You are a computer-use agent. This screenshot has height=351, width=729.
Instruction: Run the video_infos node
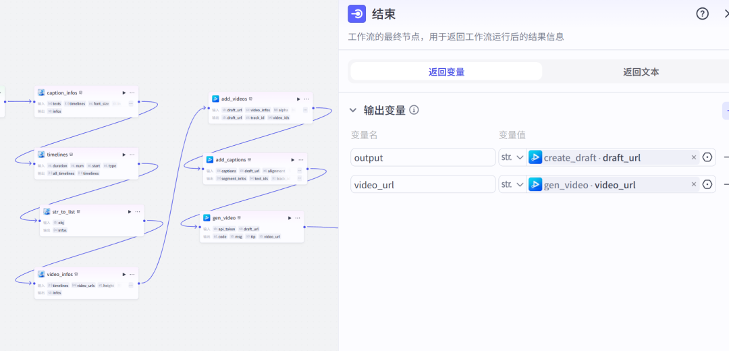124,274
